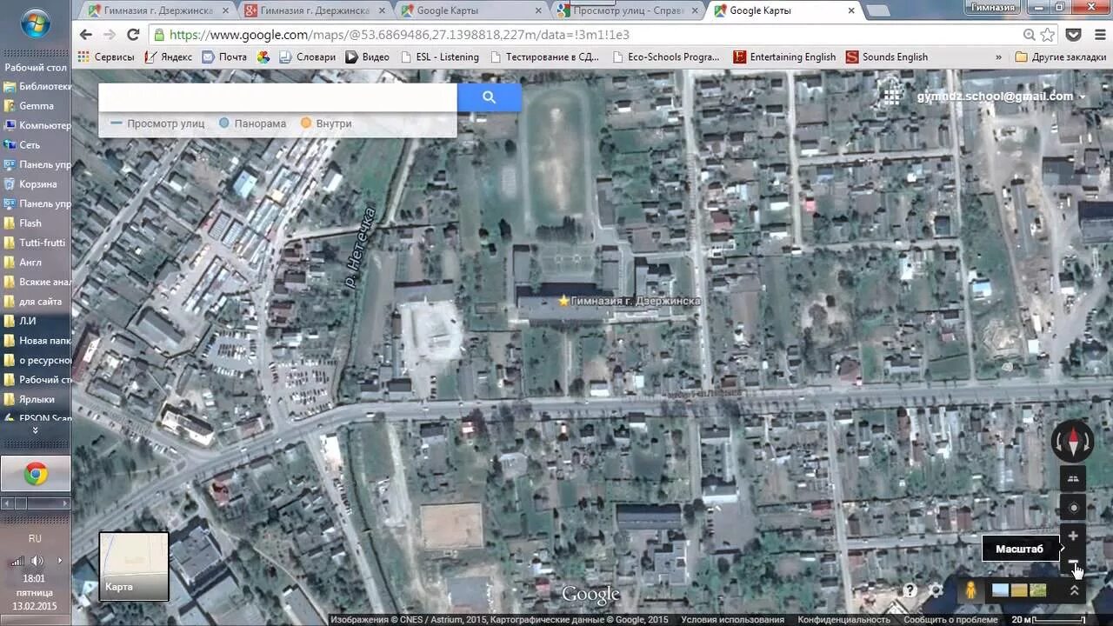Screen dimensions: 1113x626
Task: Go back in the browser
Action: tap(85, 35)
